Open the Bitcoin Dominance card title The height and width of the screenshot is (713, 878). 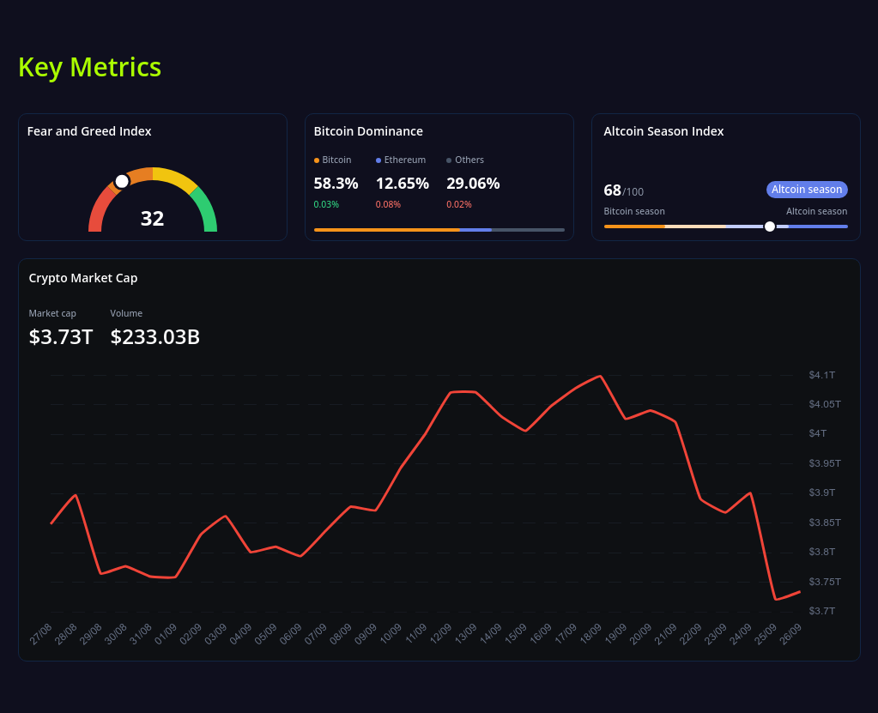pos(368,131)
